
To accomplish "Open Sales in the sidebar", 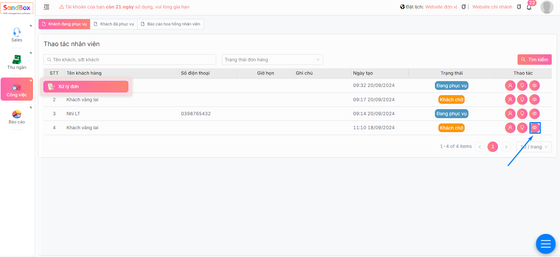I will tap(17, 35).
